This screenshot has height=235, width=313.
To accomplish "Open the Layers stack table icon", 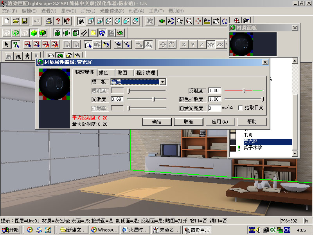I will pyautogui.click(x=51, y=56).
